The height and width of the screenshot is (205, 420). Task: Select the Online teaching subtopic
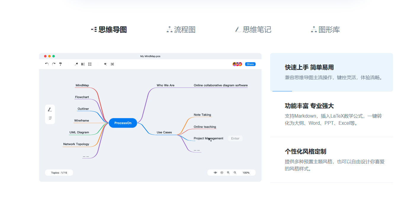205,127
